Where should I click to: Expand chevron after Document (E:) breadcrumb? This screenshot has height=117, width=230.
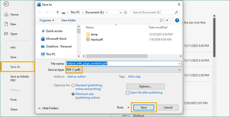pos(107,13)
